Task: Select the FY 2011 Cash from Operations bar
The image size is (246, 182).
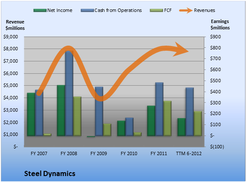Action: point(159,109)
